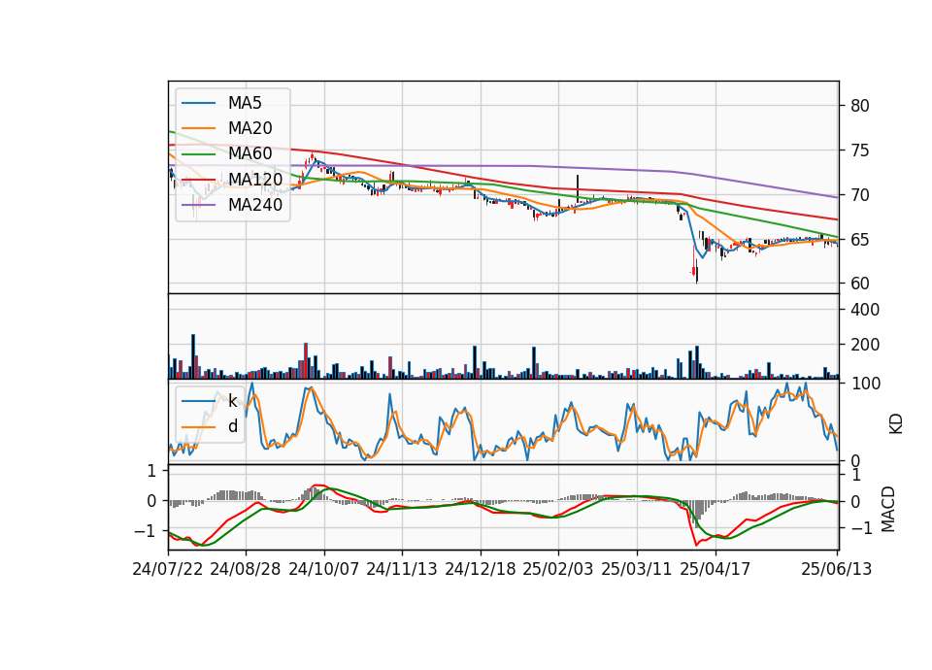Click the 400 volume axis label
Screen dimensions: 932x670
point(865,310)
